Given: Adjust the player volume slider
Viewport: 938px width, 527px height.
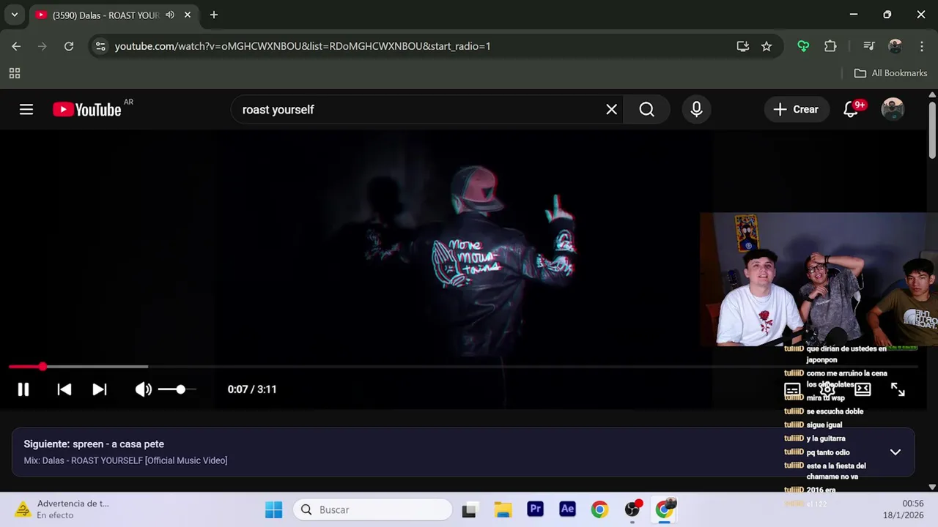Looking at the screenshot, I should coord(177,389).
